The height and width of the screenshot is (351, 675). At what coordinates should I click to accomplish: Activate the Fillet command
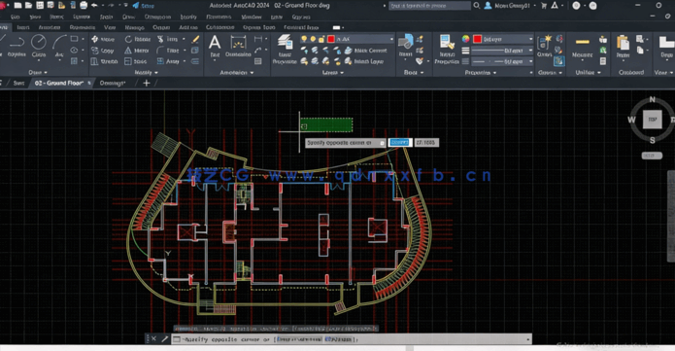[168, 51]
